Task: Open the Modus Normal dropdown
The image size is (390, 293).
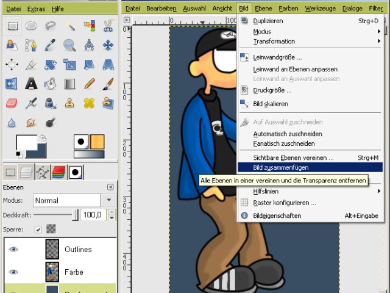Action: (x=74, y=200)
